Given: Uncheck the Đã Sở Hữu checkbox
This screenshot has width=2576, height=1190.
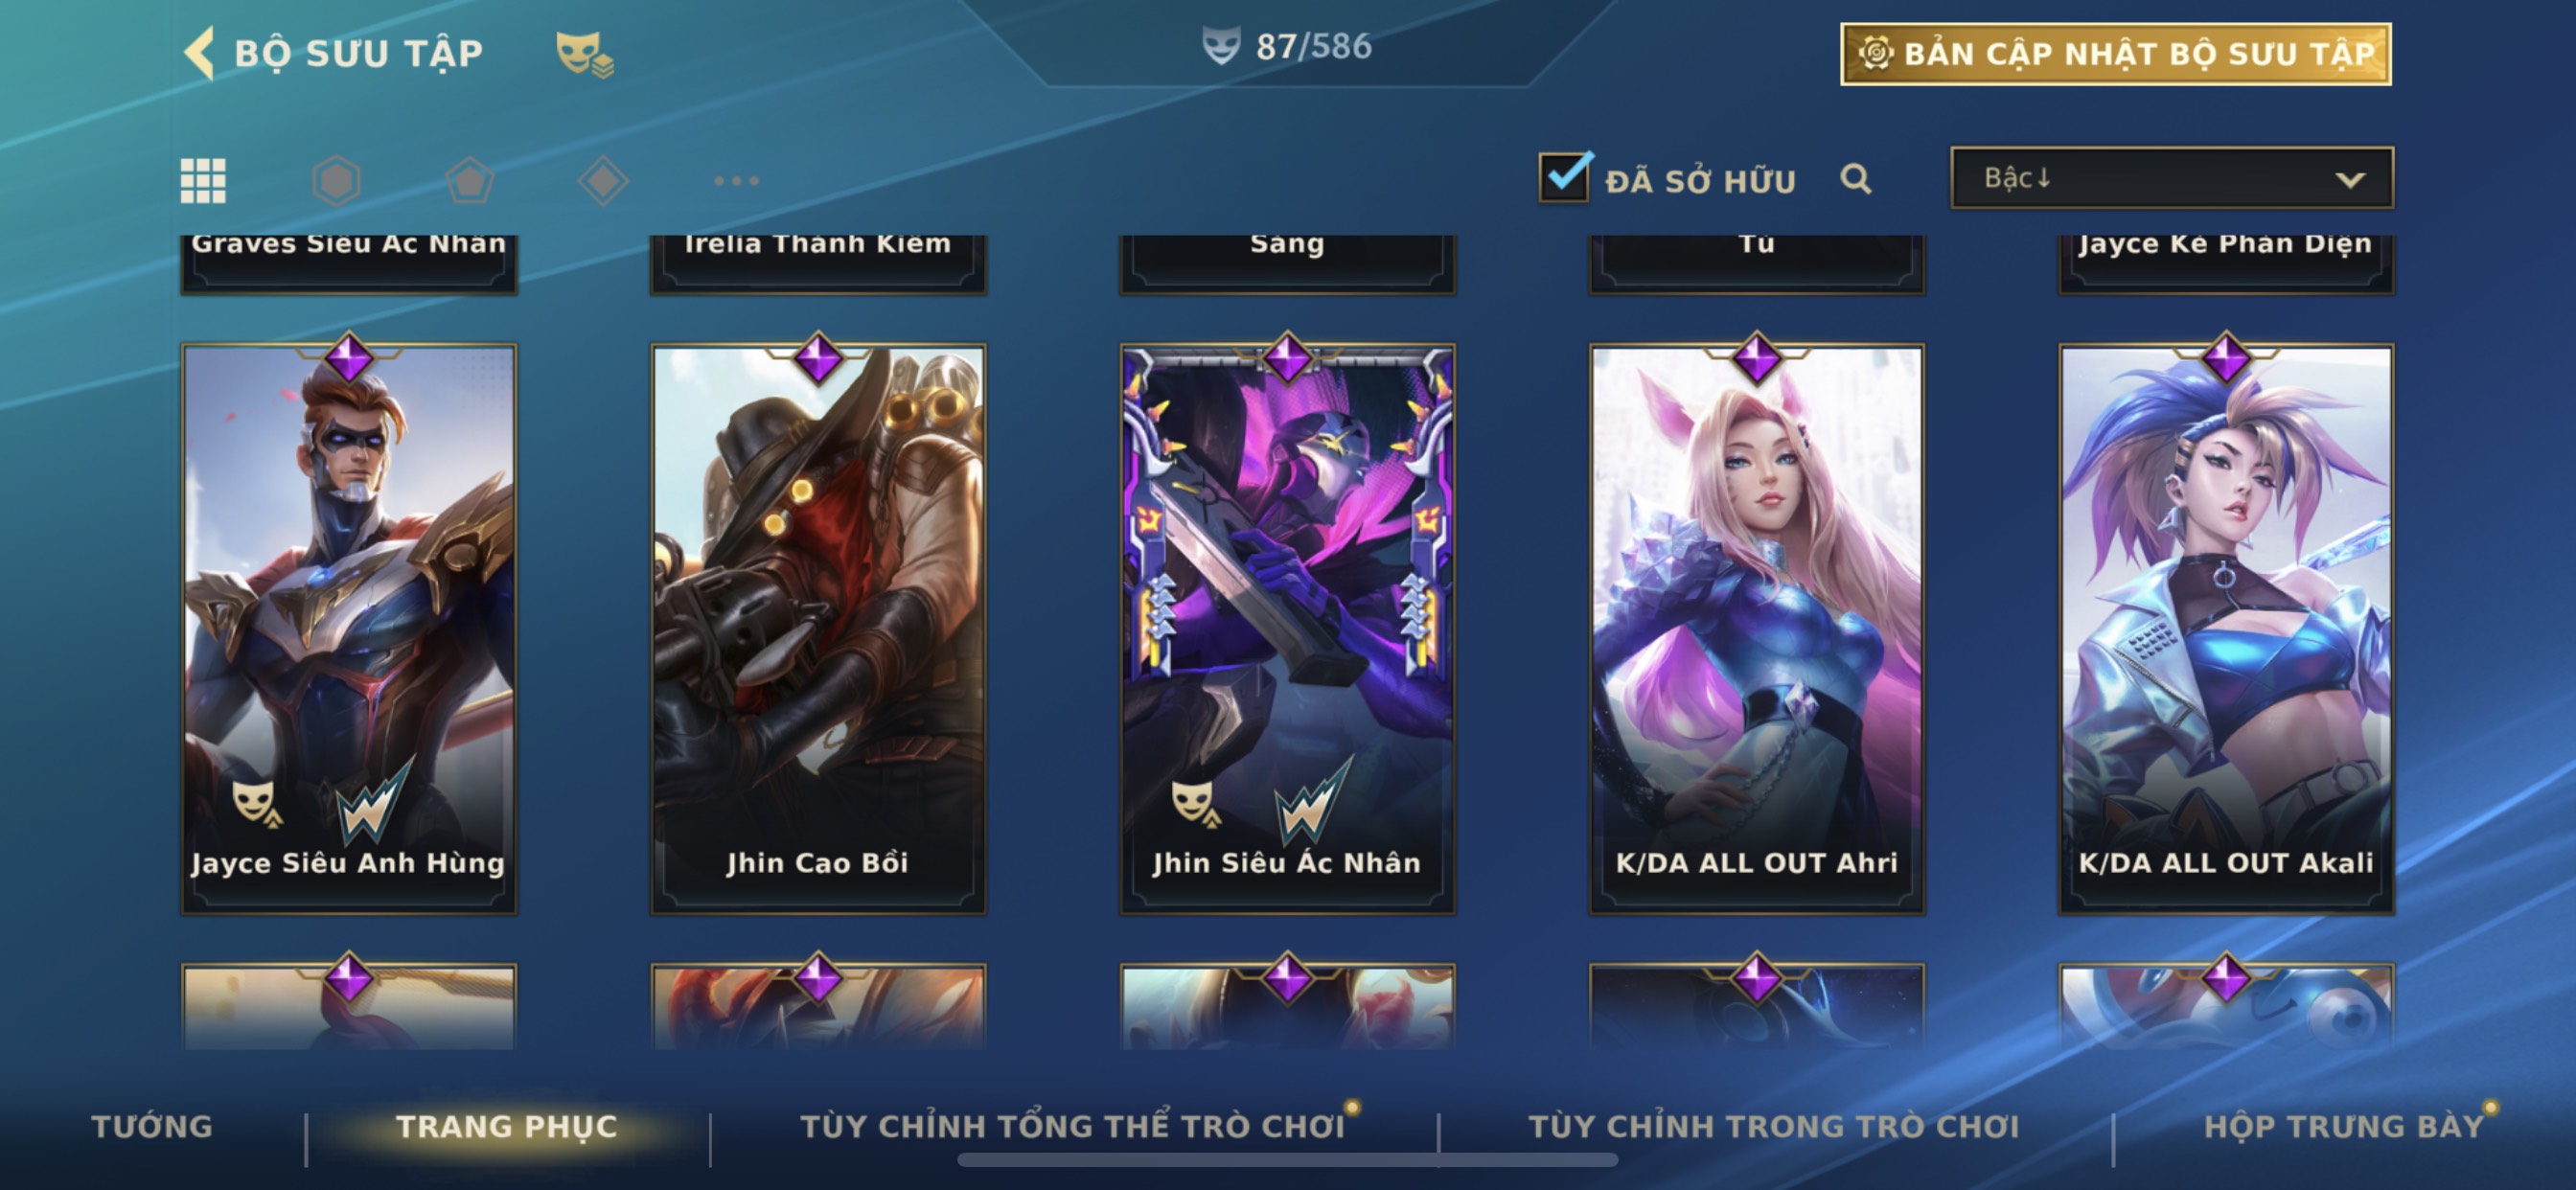Looking at the screenshot, I should [x=1565, y=177].
